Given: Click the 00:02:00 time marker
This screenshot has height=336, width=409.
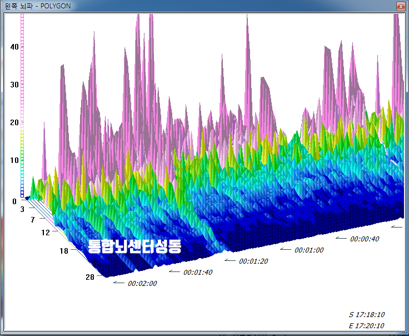Looking at the screenshot, I should click(x=142, y=283).
